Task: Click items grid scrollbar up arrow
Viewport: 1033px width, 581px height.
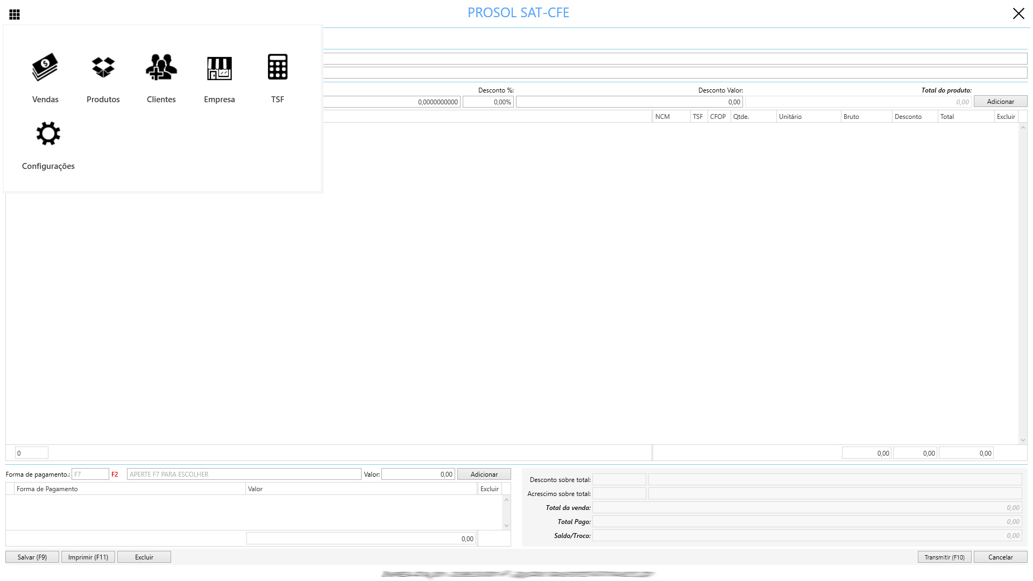Action: (x=1023, y=127)
